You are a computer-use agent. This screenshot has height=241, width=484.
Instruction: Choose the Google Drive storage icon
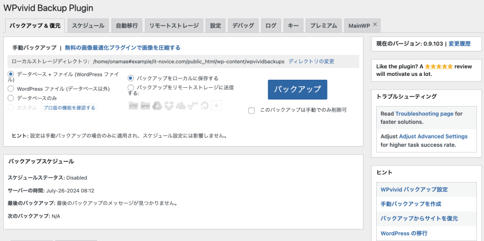[156, 105]
